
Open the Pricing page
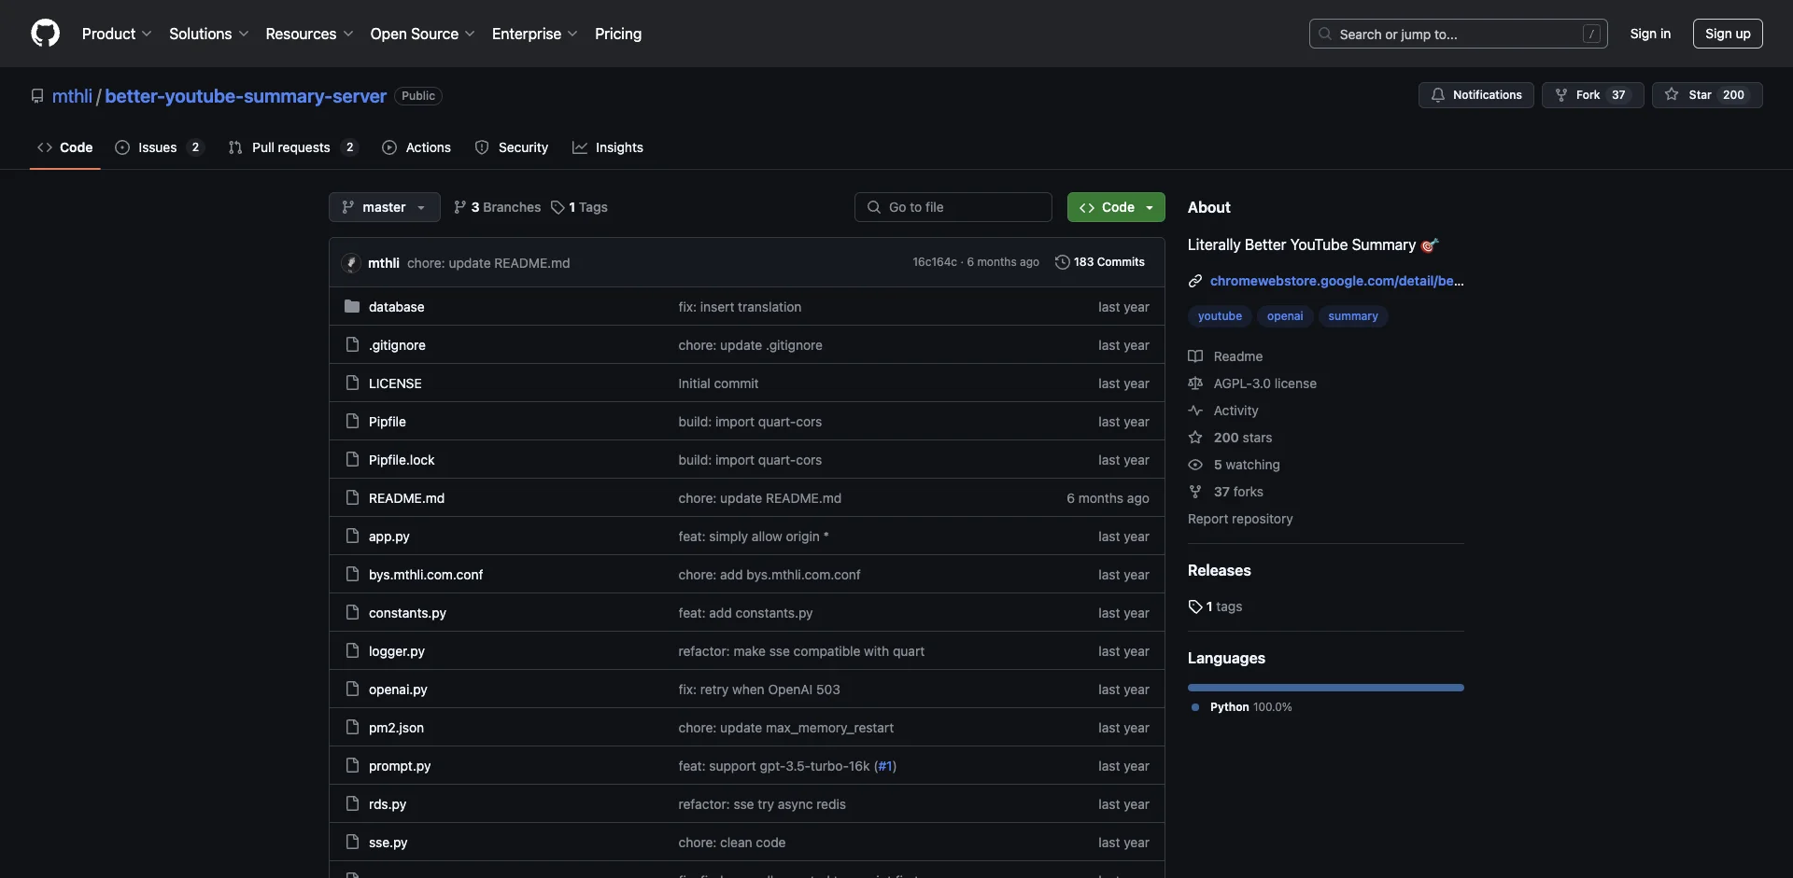coord(618,34)
